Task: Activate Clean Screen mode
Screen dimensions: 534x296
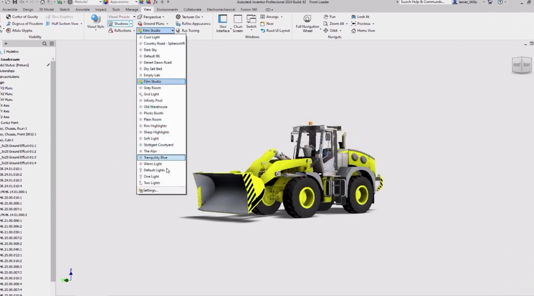Action: click(238, 24)
